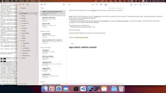Image resolution: width=166 pixels, height=93 pixels.
Task: Open Launchpad from the dock
Action: coord(52,89)
